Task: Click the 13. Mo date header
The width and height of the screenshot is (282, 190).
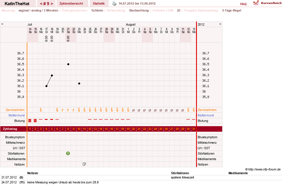Action: point(194,30)
